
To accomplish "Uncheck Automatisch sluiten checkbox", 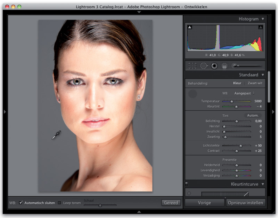I will point(21,203).
